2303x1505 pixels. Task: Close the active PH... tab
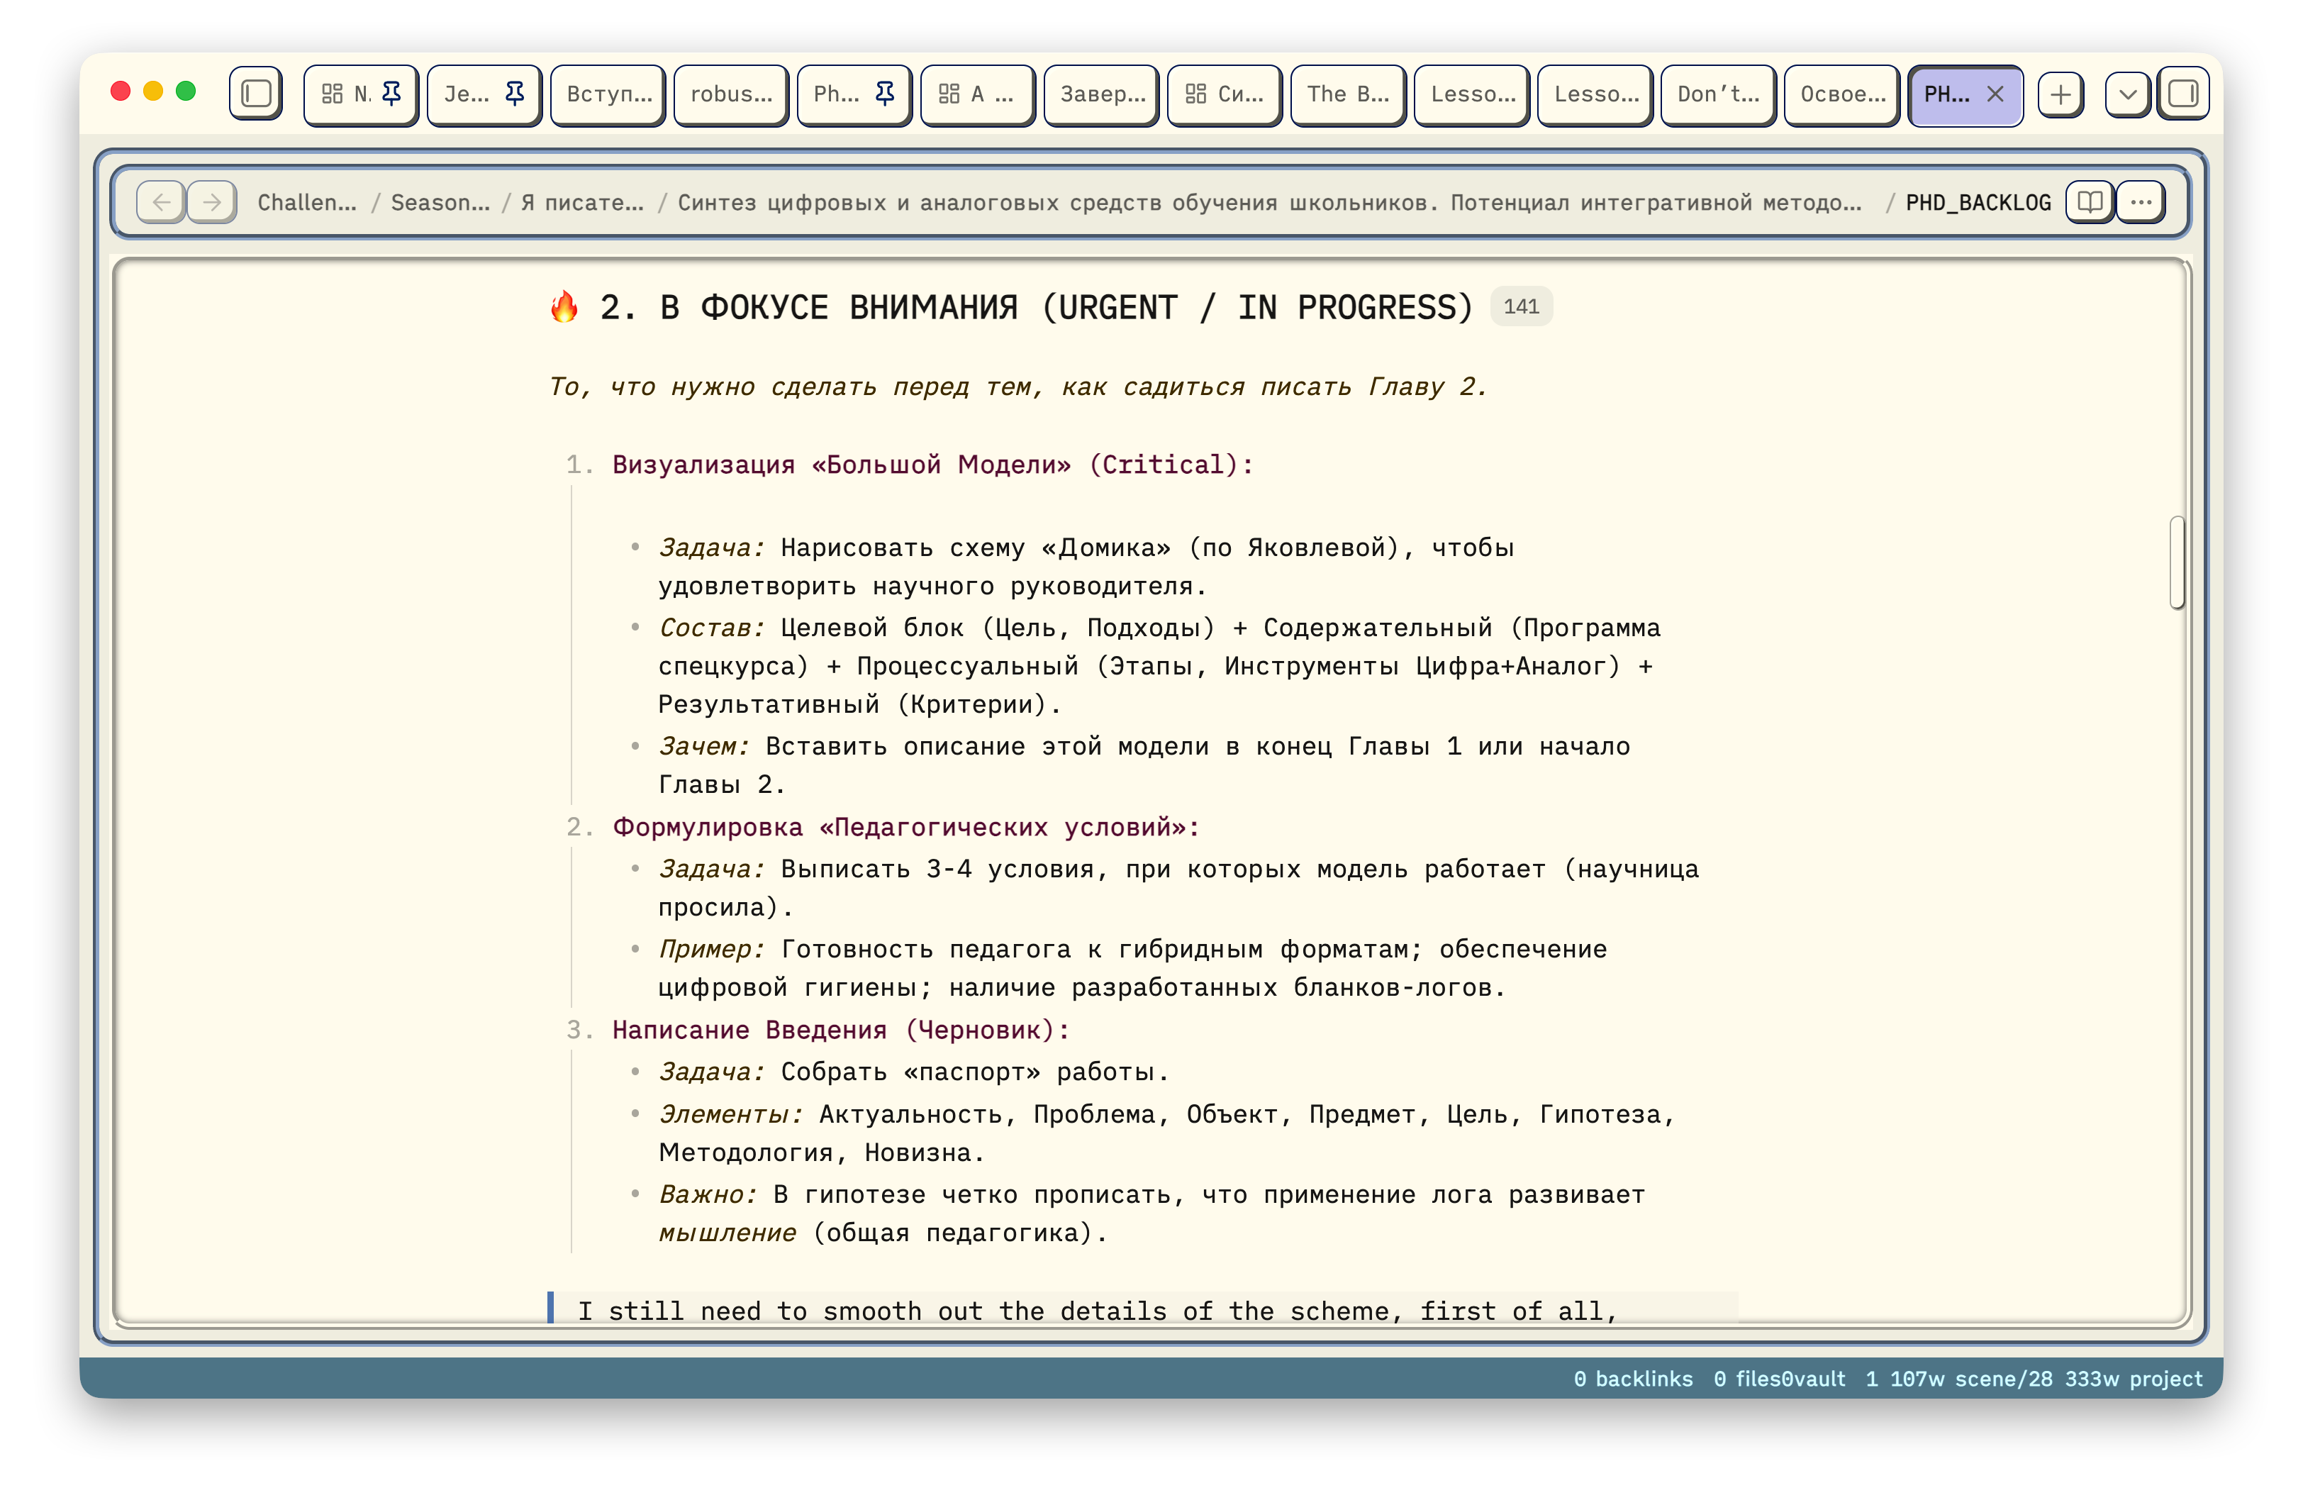point(1995,94)
